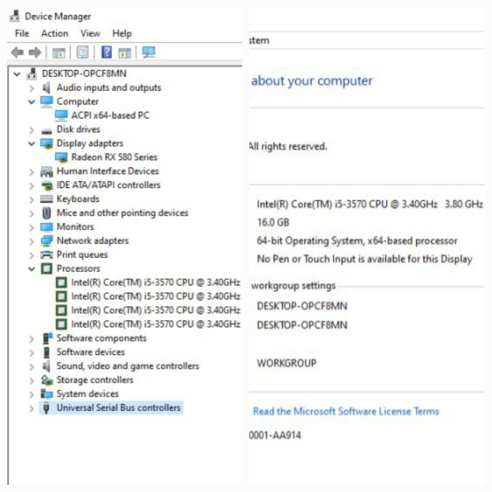The height and width of the screenshot is (492, 492).
Task: Click the Scan for hardware changes monitor icon
Action: click(x=149, y=52)
